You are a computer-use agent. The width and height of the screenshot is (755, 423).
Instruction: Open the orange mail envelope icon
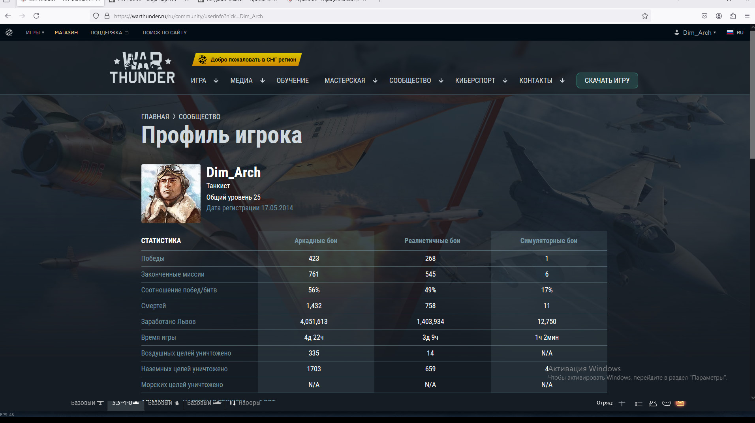click(680, 403)
